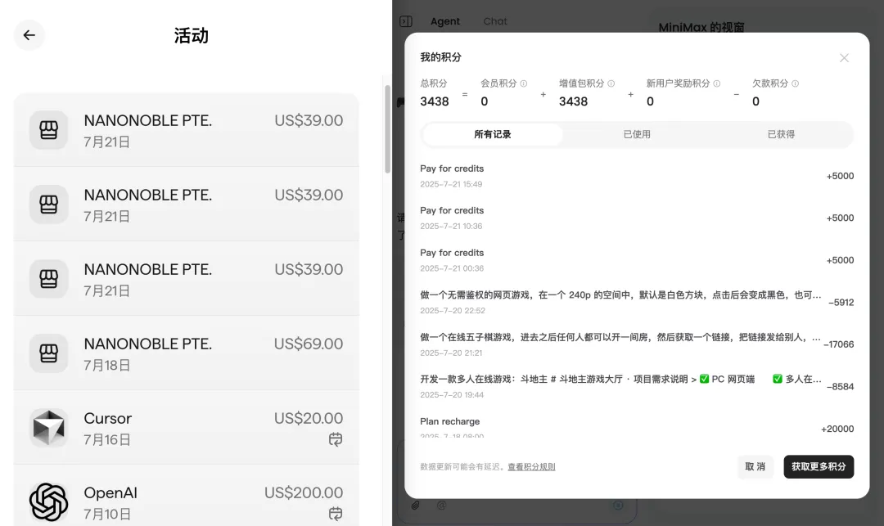
Task: Show info for 新用户奖励积分
Action: pyautogui.click(x=716, y=83)
